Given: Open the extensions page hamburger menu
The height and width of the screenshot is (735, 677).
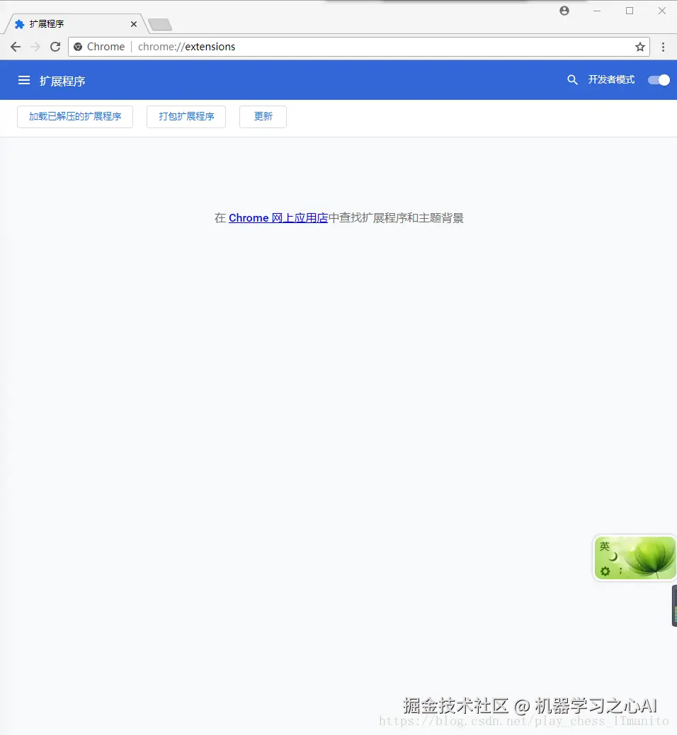Looking at the screenshot, I should pyautogui.click(x=23, y=80).
